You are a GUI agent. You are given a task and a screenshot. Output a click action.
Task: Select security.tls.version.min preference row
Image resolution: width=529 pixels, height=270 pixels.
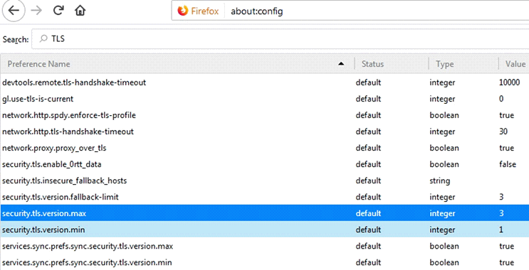[265, 229]
